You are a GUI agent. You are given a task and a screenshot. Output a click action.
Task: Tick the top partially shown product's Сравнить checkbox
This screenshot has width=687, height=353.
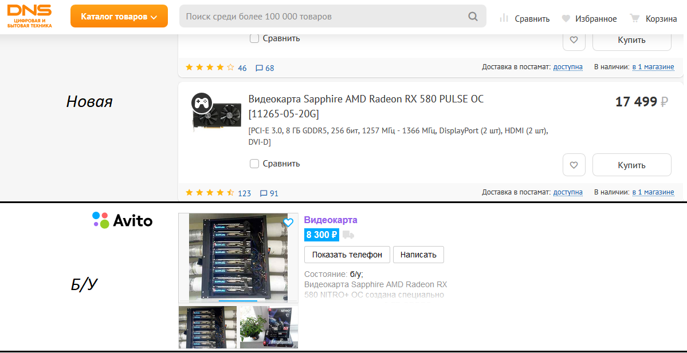tap(254, 38)
